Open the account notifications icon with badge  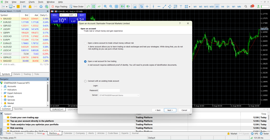point(252,6)
